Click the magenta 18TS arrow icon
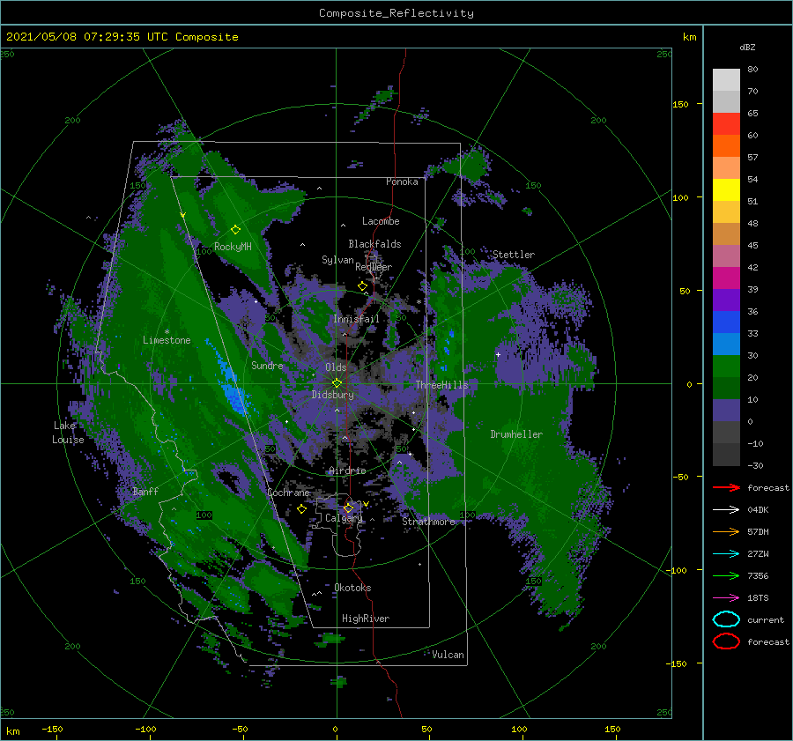 point(726,598)
